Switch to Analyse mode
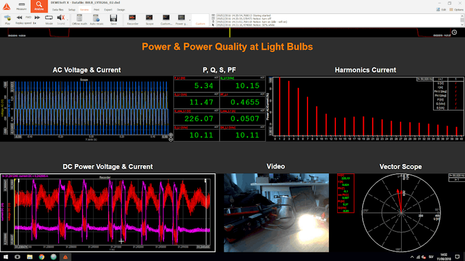Screen dimensions: 465x261 tap(39, 6)
